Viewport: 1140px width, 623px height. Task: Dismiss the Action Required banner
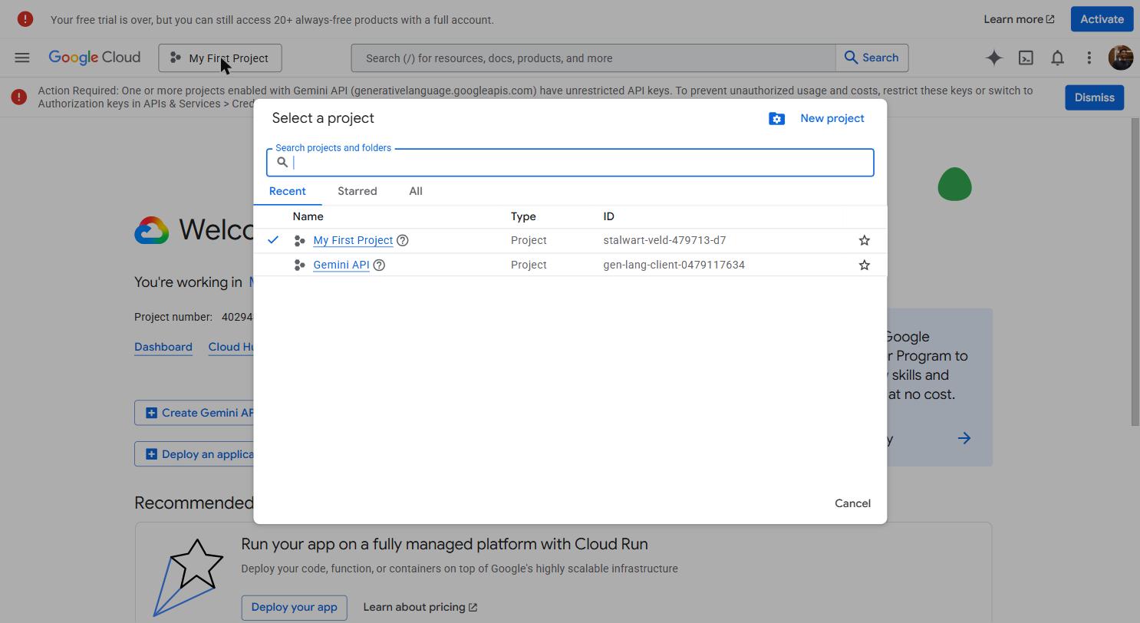[x=1095, y=97]
